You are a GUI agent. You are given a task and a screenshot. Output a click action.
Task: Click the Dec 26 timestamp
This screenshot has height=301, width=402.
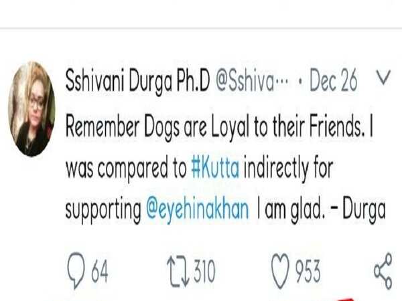click(333, 81)
